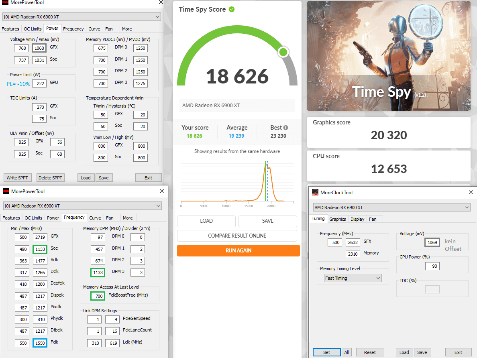
Task: Click MoreClockTool Voltage field 1069
Action: (432, 242)
